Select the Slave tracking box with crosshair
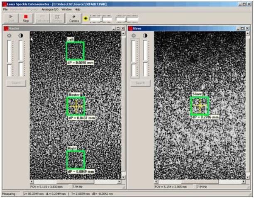This screenshot has height=198, width=254. coord(200,106)
